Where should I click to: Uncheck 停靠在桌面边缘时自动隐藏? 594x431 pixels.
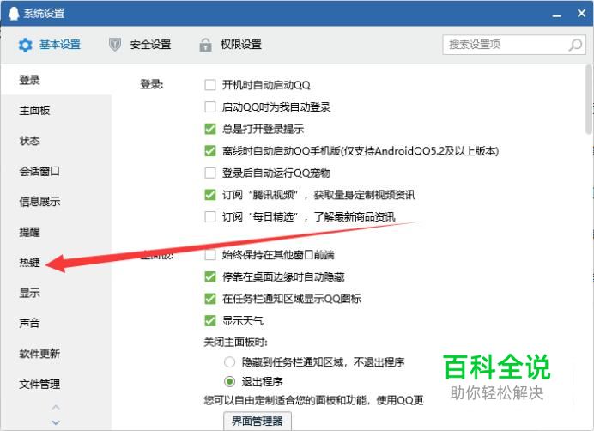[210, 276]
